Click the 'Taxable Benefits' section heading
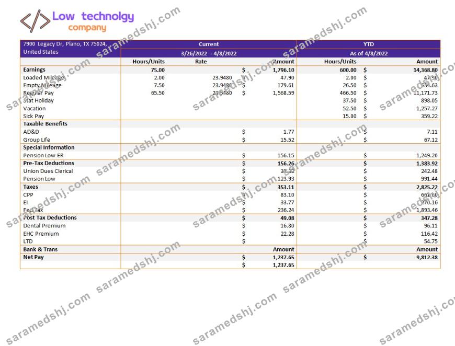 (x=45, y=123)
